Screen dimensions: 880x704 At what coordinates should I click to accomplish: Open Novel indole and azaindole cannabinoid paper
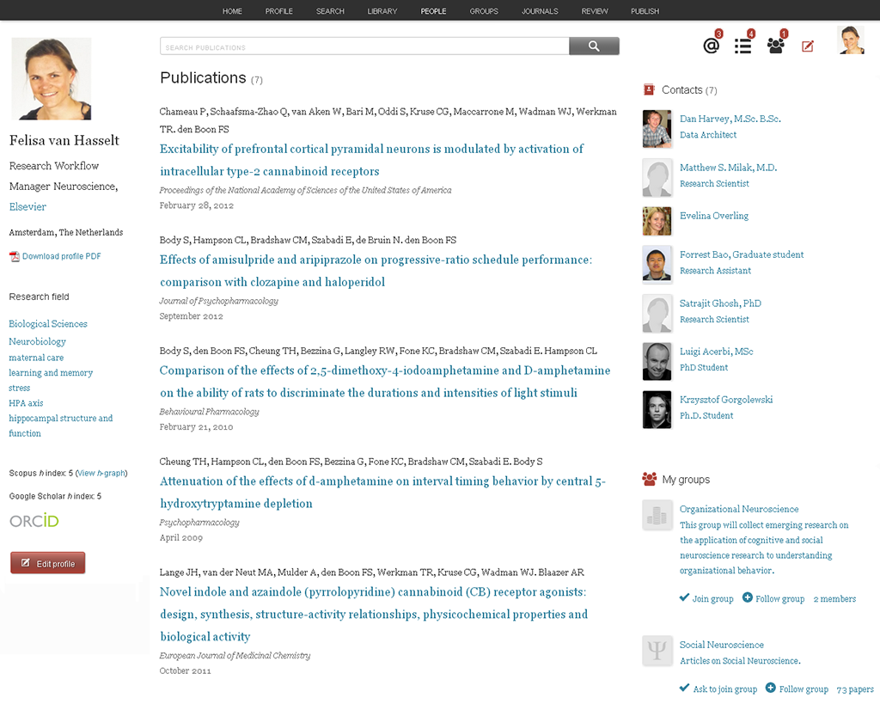[374, 615]
